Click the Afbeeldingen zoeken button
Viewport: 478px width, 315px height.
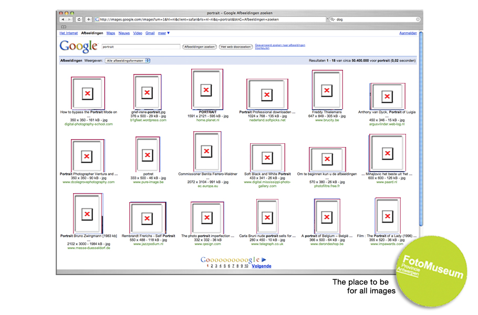tap(200, 47)
